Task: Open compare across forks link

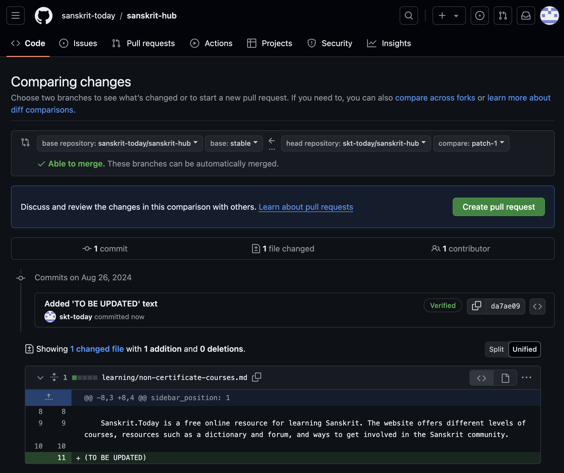Action: [x=435, y=98]
